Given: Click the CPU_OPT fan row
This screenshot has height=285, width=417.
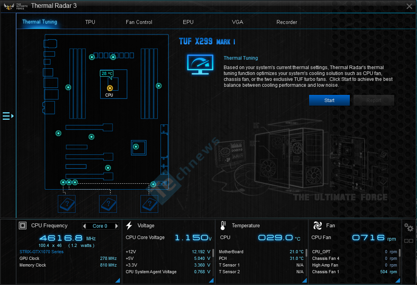Looking at the screenshot, I should 354,252.
